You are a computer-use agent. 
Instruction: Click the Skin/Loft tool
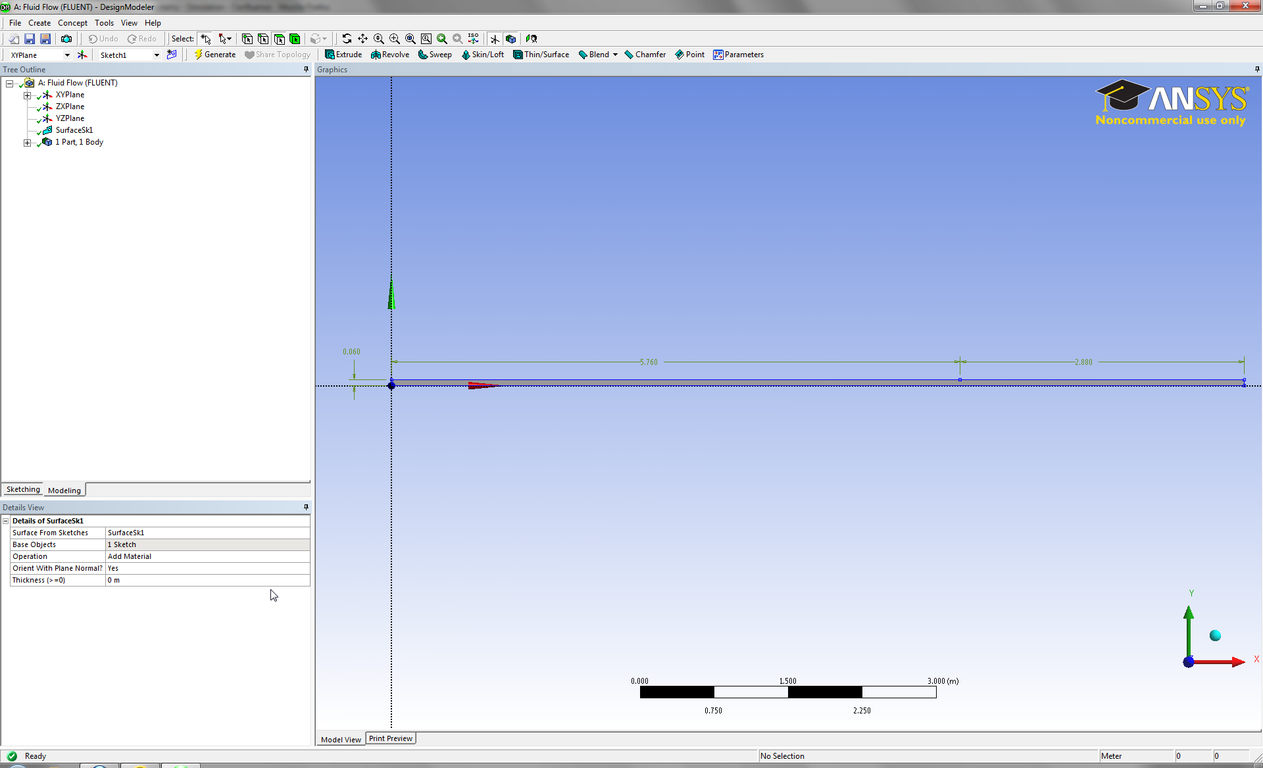click(x=482, y=55)
